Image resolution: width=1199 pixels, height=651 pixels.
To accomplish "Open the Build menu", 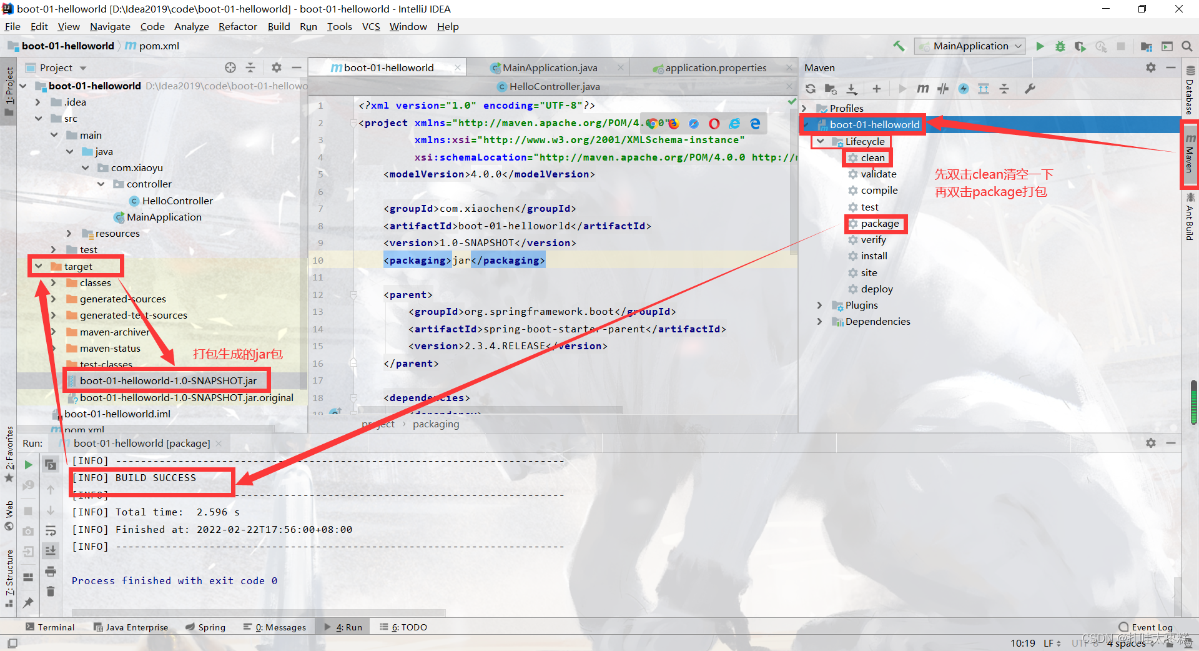I will click(x=279, y=26).
